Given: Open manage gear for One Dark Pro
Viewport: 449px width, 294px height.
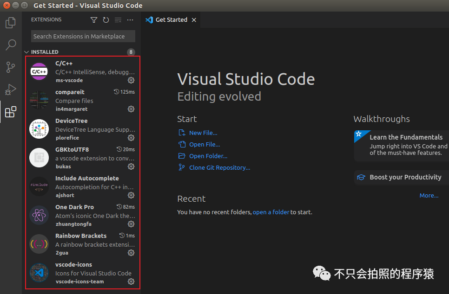Looking at the screenshot, I should pos(131,224).
